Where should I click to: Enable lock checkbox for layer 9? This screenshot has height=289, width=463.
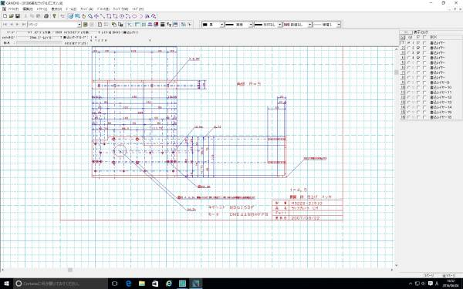(x=424, y=82)
